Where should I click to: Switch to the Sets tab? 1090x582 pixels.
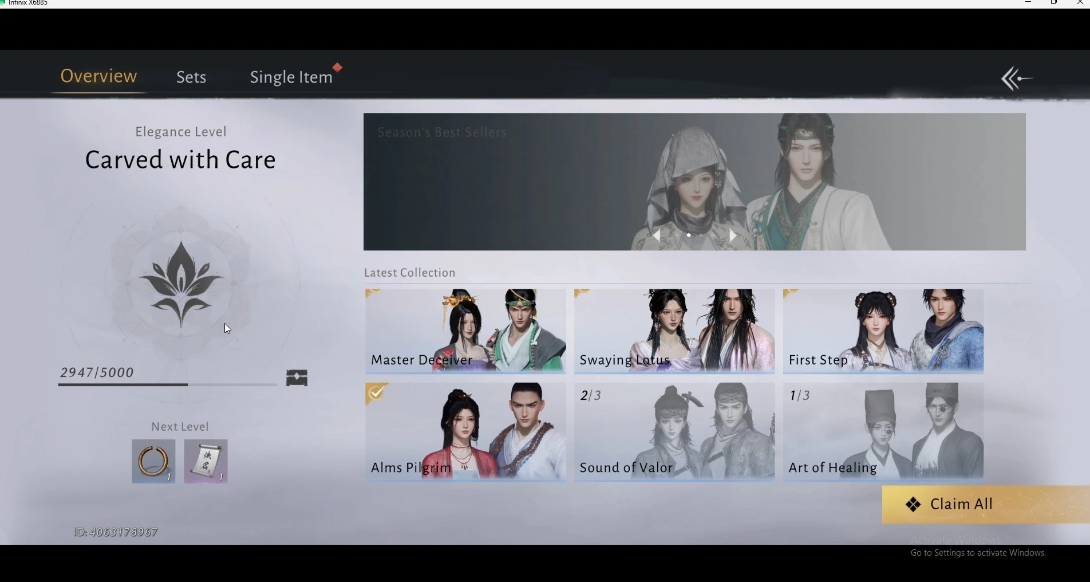click(x=191, y=77)
